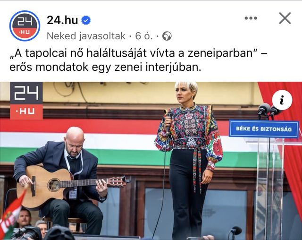302x240 pixels.
Task: Open the 24.hu profile avatar
Action: point(25,26)
